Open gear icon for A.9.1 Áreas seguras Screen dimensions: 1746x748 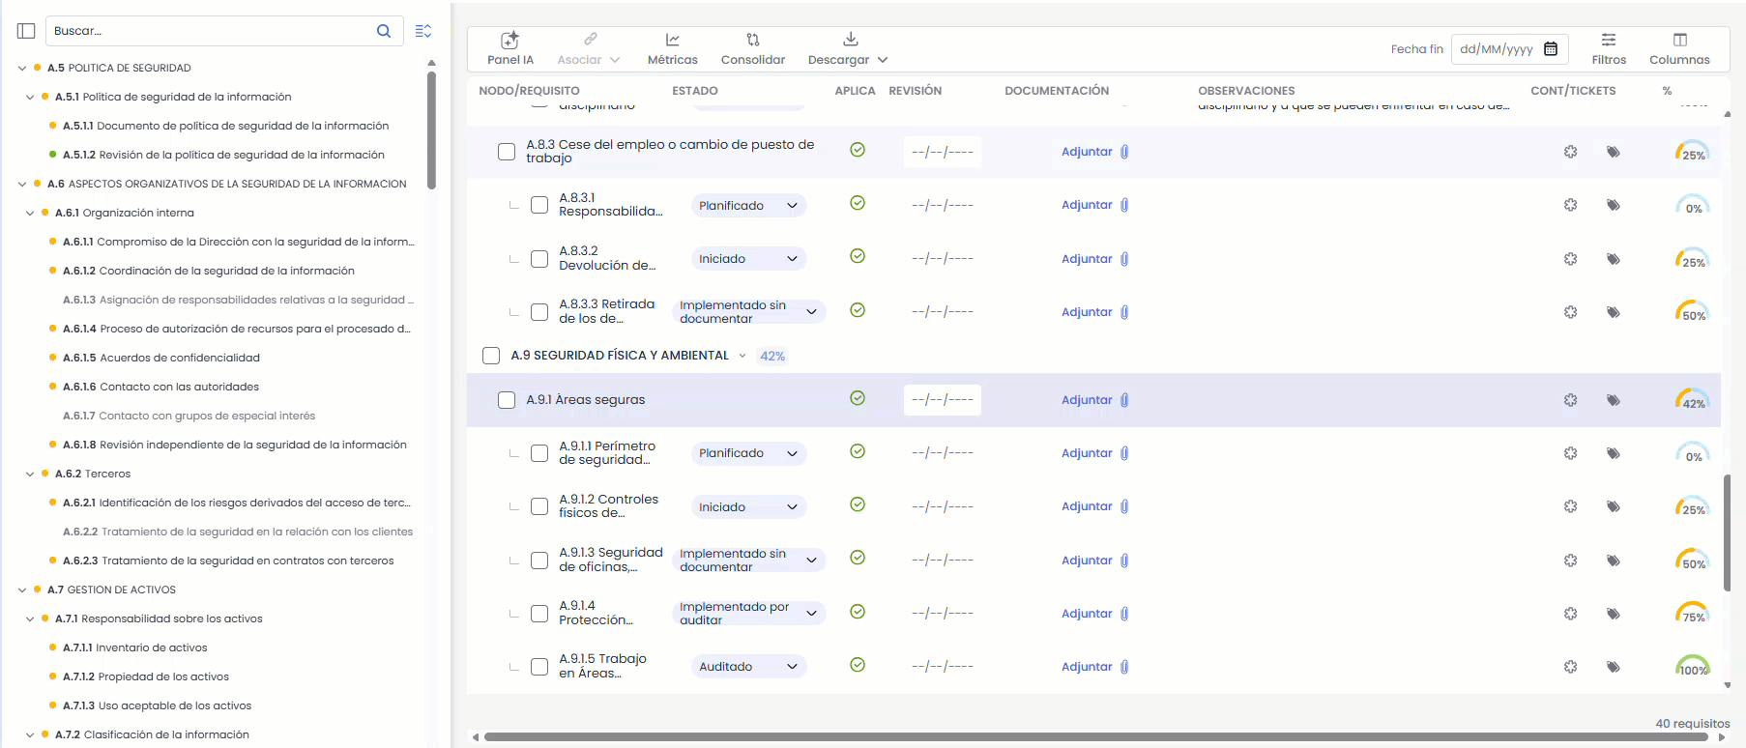pyautogui.click(x=1570, y=400)
